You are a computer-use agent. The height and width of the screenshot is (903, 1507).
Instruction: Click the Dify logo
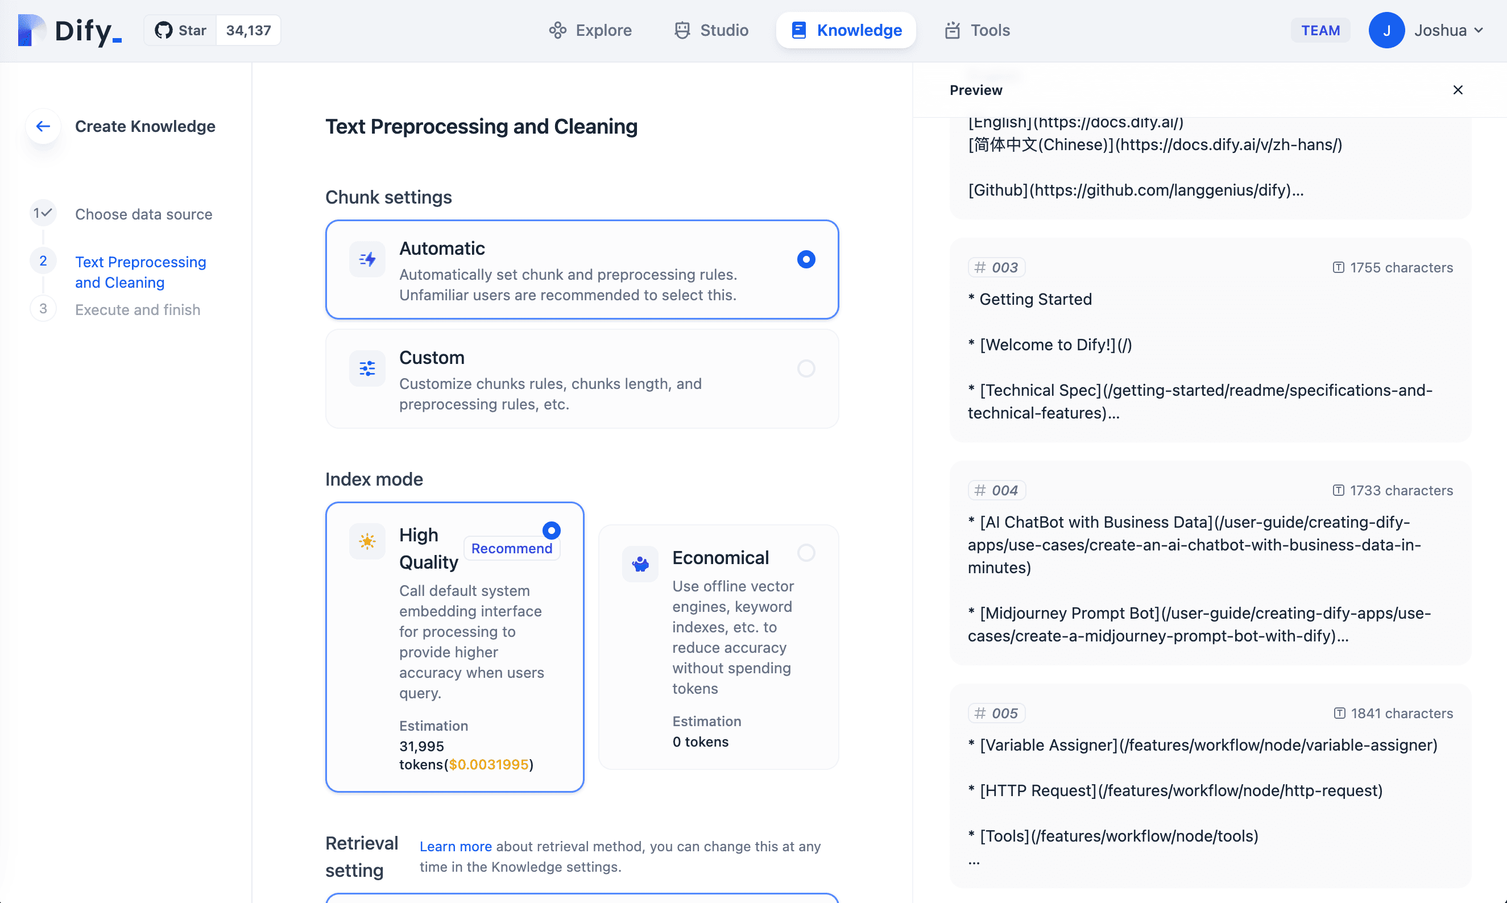tap(69, 31)
